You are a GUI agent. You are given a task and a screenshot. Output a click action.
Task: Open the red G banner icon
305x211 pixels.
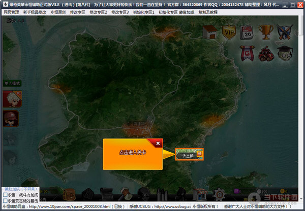247,53
